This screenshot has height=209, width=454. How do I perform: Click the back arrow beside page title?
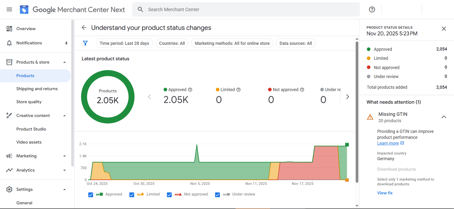(x=84, y=28)
